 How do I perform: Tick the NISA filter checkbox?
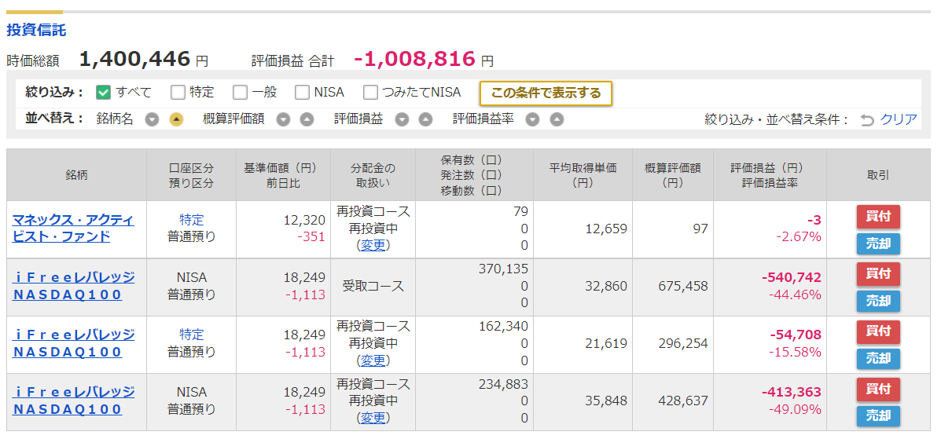click(303, 93)
